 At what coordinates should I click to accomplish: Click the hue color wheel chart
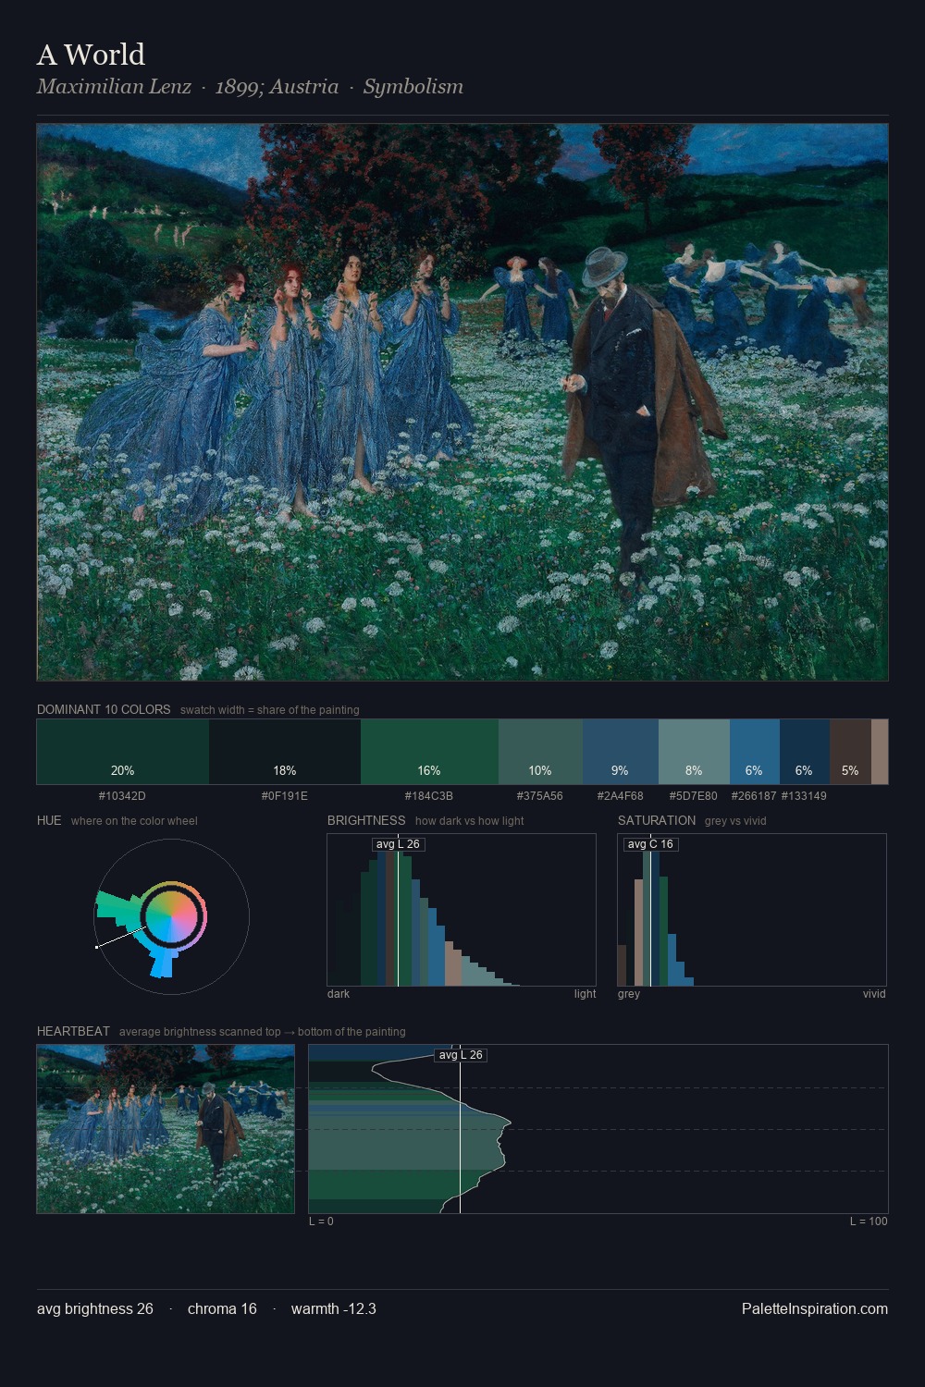172,916
